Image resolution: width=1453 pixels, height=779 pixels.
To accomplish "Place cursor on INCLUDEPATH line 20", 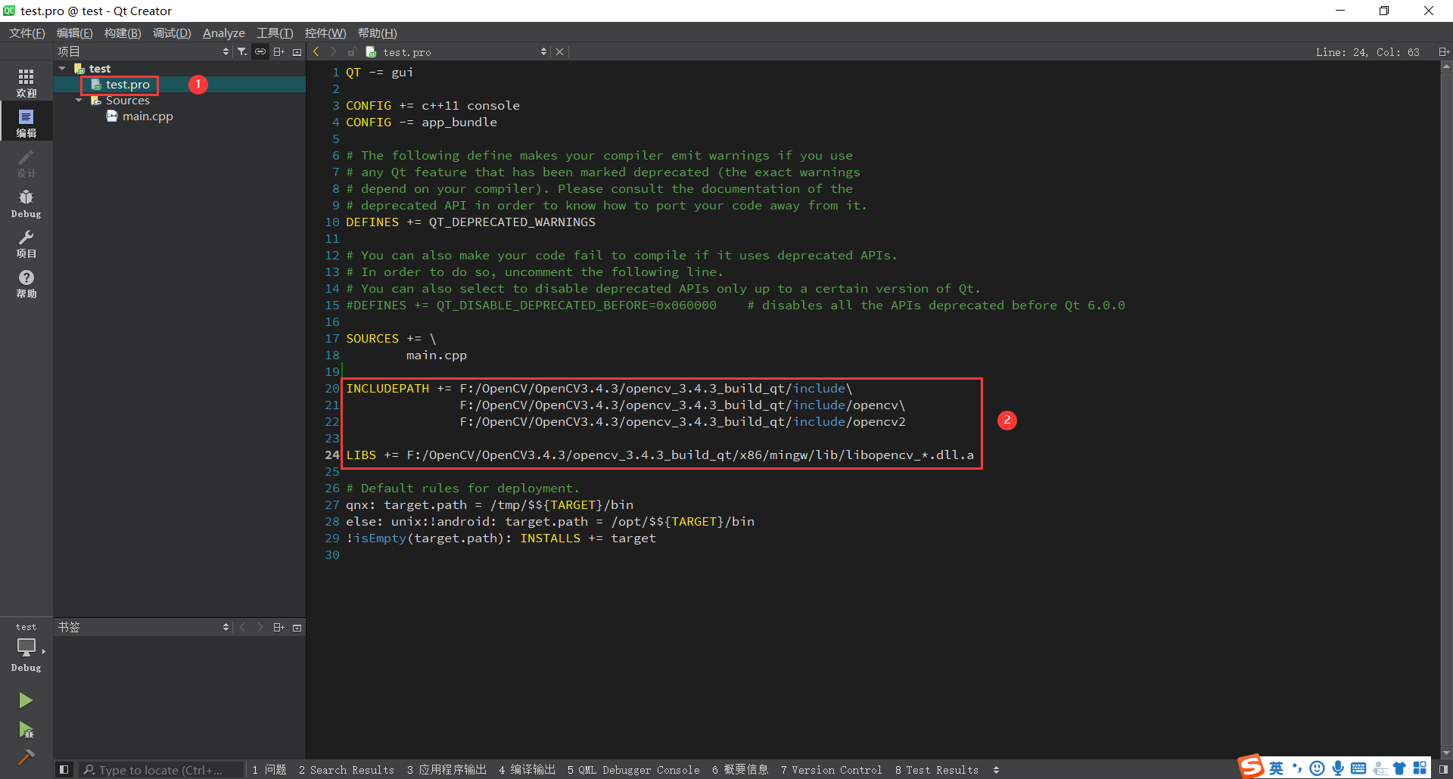I will [x=599, y=388].
